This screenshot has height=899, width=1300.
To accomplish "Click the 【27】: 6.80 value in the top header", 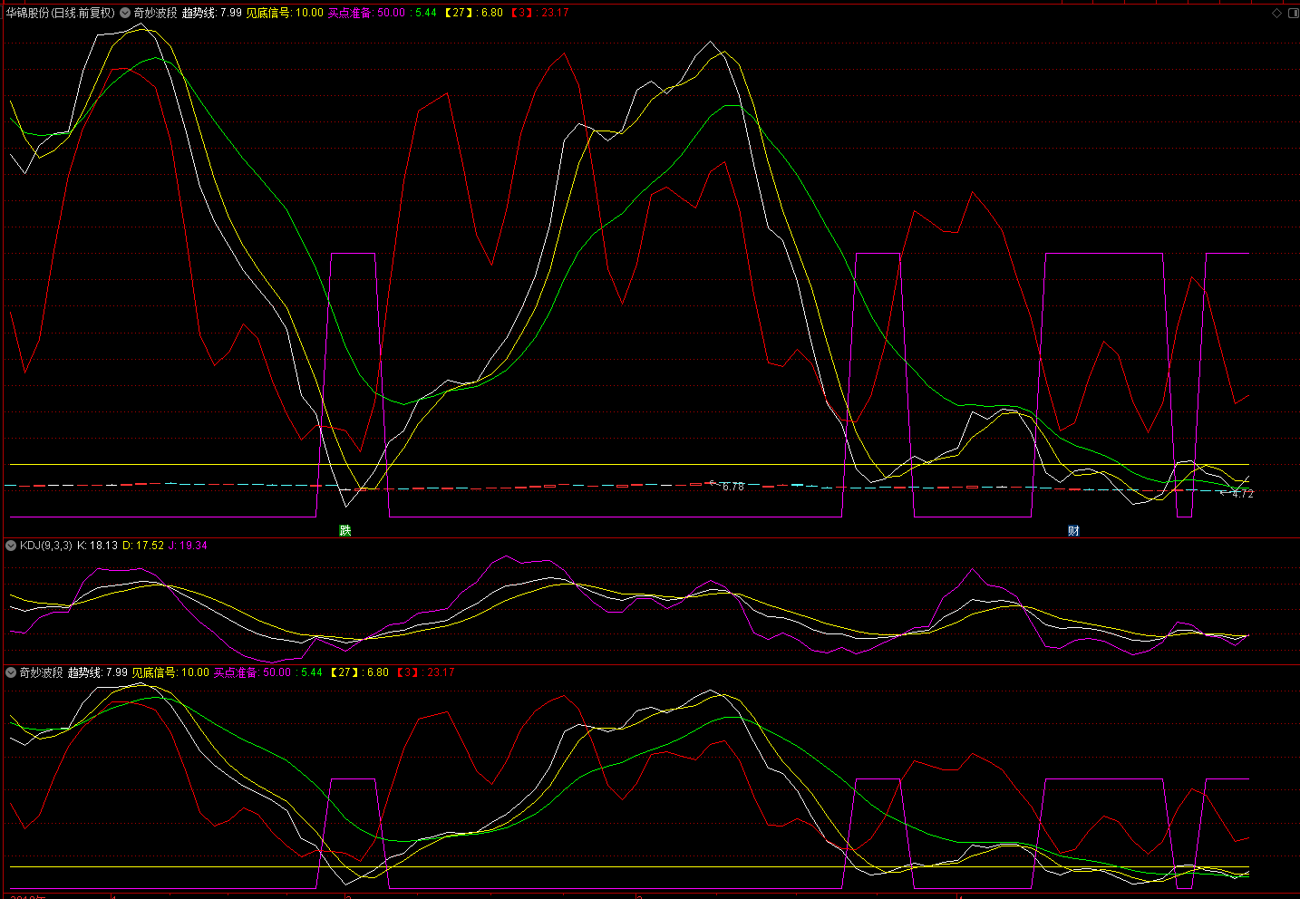I will (x=472, y=13).
